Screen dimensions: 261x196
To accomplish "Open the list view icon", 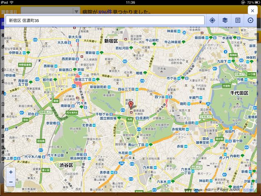I will 238,20.
